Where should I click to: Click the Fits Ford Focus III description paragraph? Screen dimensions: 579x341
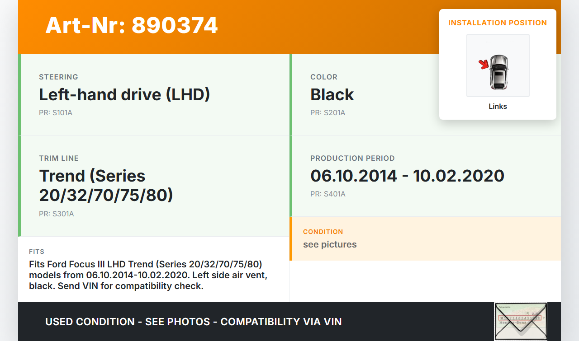(x=148, y=275)
